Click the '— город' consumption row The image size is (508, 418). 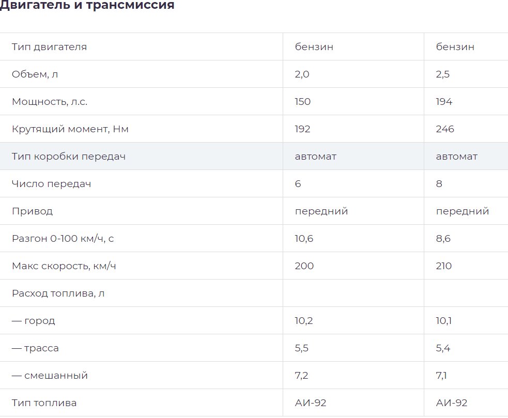(x=254, y=321)
